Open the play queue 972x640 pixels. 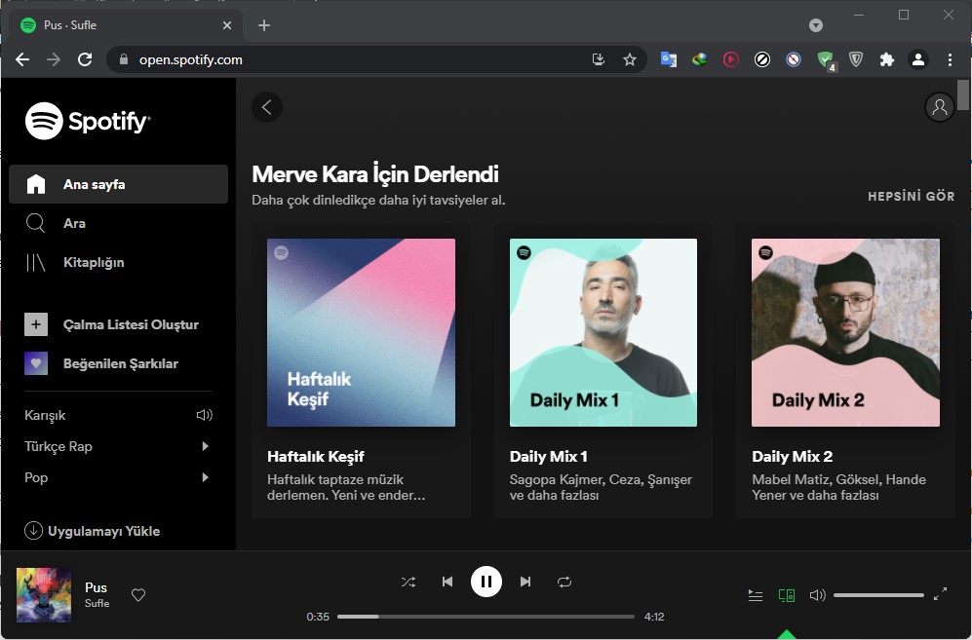point(756,595)
